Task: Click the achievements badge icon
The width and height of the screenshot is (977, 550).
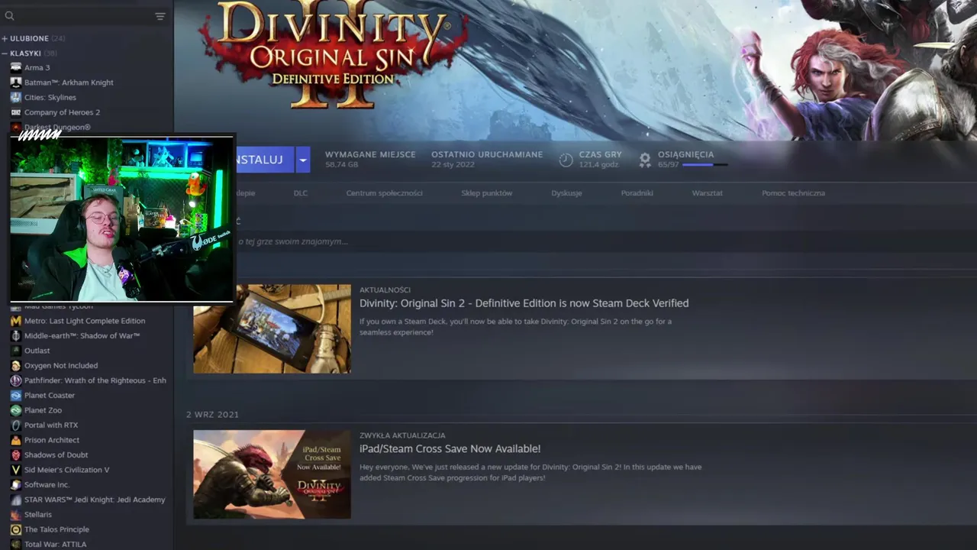Action: coord(645,160)
